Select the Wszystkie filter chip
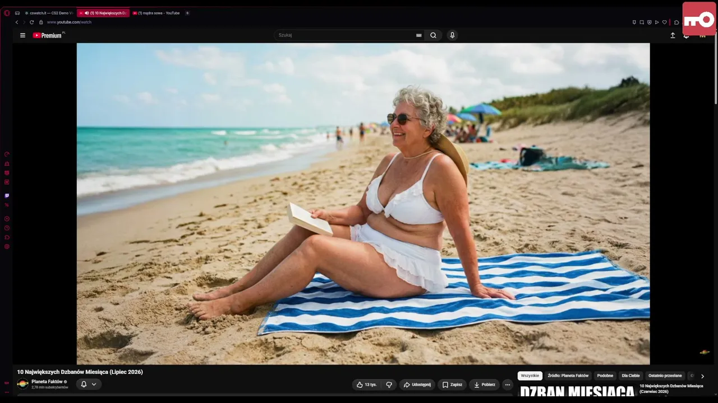 point(530,376)
